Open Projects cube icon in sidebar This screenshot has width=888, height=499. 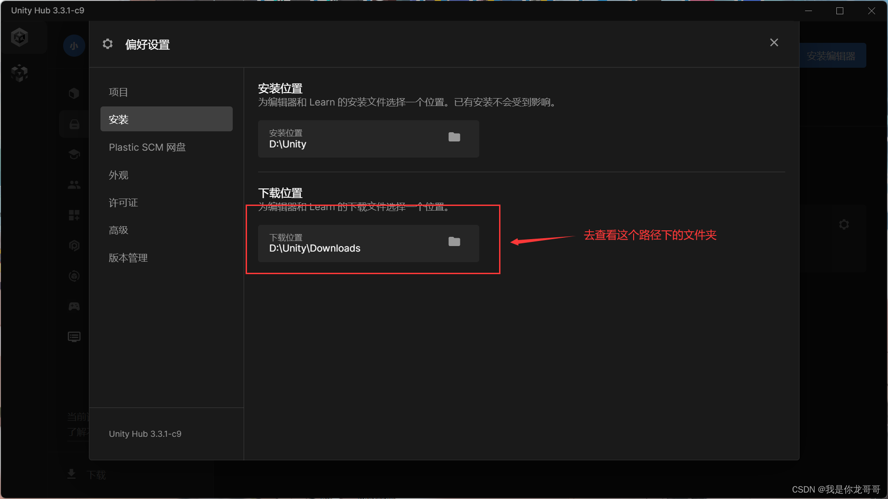click(74, 94)
